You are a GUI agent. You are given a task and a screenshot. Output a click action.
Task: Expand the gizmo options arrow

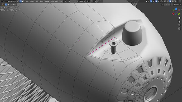153,1
